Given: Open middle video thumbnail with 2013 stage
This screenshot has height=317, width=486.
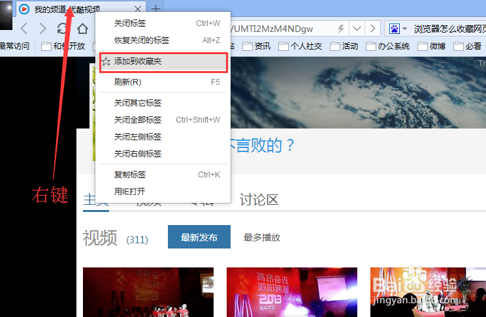Looking at the screenshot, I should pyautogui.click(x=292, y=292).
